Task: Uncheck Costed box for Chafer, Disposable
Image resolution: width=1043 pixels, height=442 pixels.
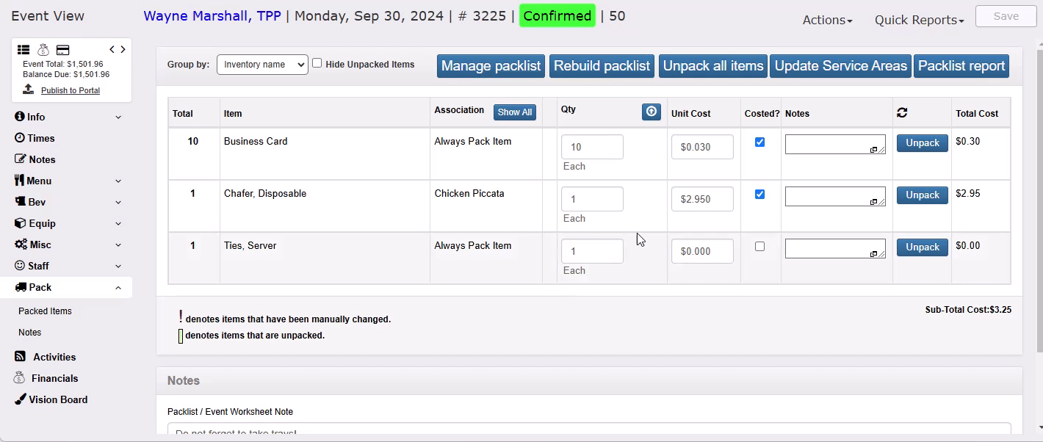Action: pos(760,195)
